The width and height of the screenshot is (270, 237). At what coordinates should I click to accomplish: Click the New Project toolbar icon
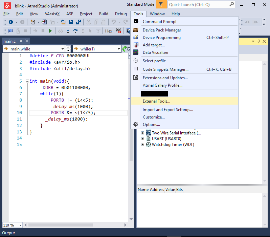[x=32, y=22]
